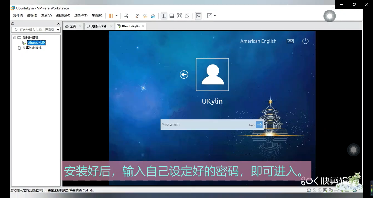Click the VMware Workstation title bar logo
This screenshot has width=373, height=198.
click(13, 8)
